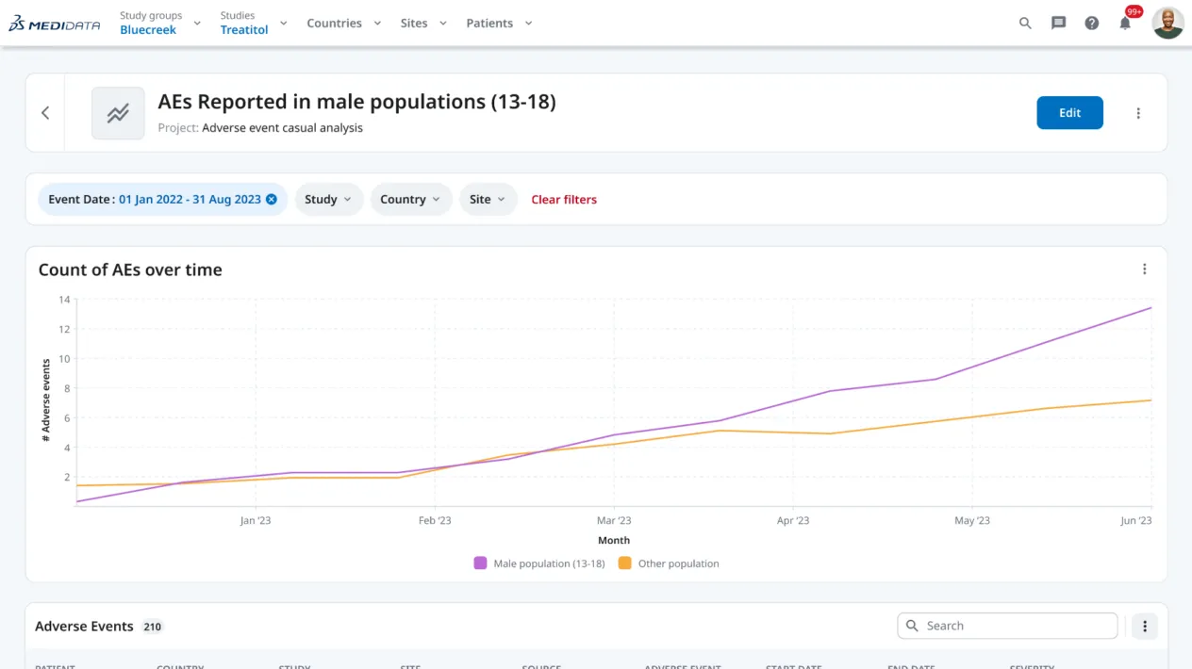
Task: Open the help icon in the top bar
Action: coord(1091,23)
